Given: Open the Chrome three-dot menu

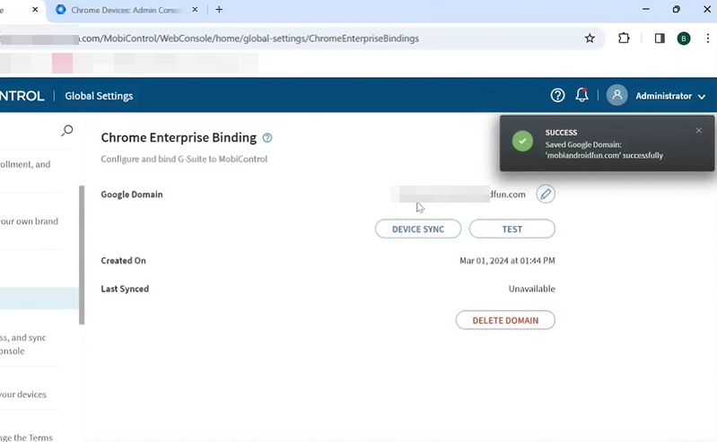Looking at the screenshot, I should 707,39.
